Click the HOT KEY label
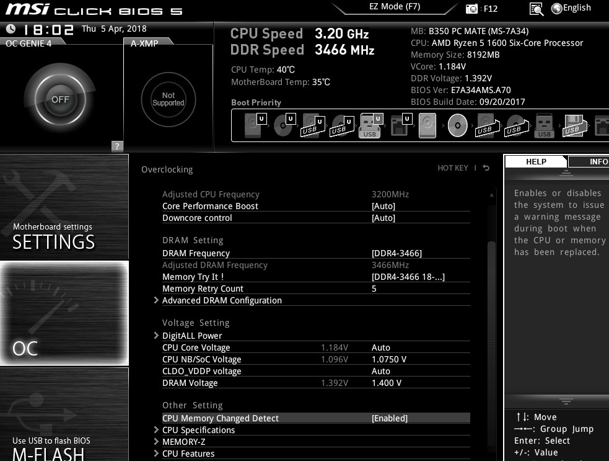The width and height of the screenshot is (609, 461). 452,168
